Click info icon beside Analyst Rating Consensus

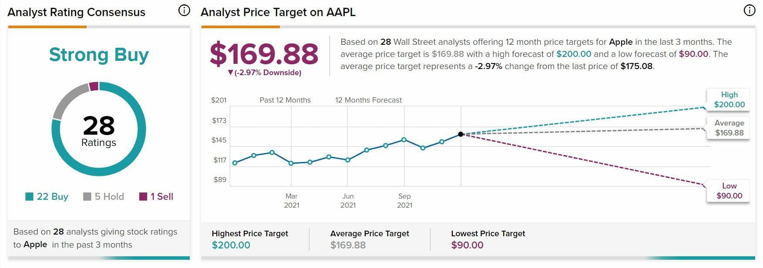point(184,10)
